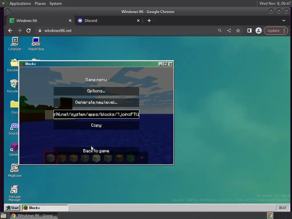Minimize the Blocks window
Viewport: 292px width, 219px height.
(160, 64)
